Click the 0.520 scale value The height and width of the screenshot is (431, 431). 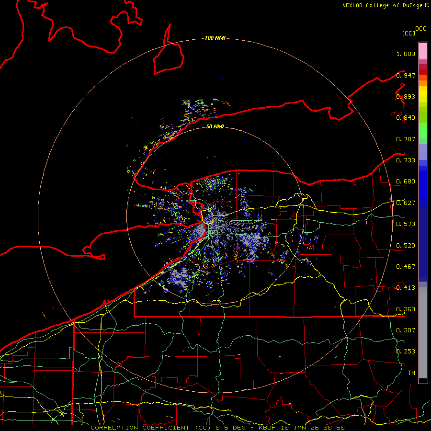pyautogui.click(x=406, y=246)
